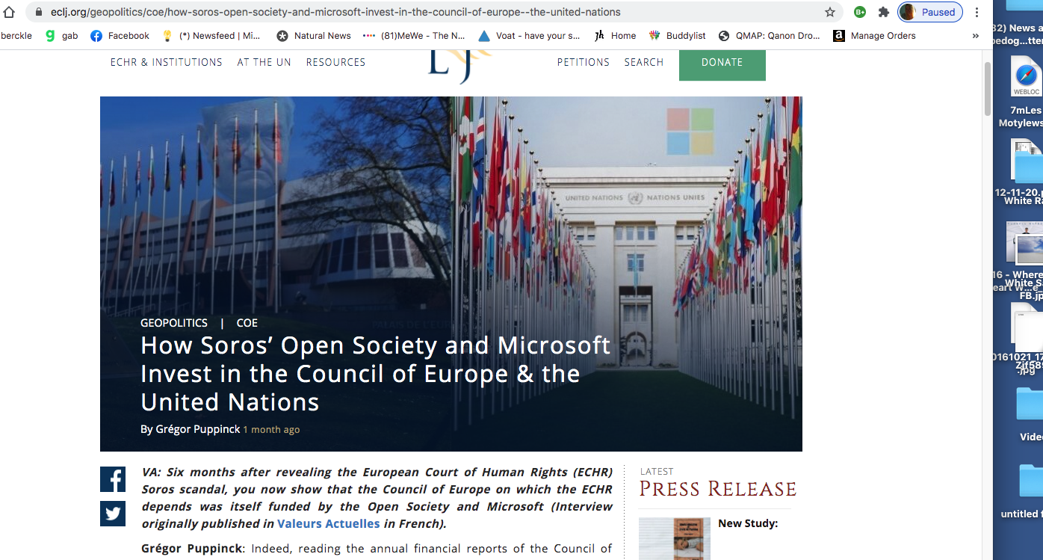
Task: Open the Amazon Manage Orders bookmark
Action: 874,35
